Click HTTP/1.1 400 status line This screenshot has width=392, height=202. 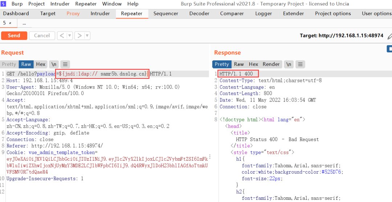(x=236, y=74)
